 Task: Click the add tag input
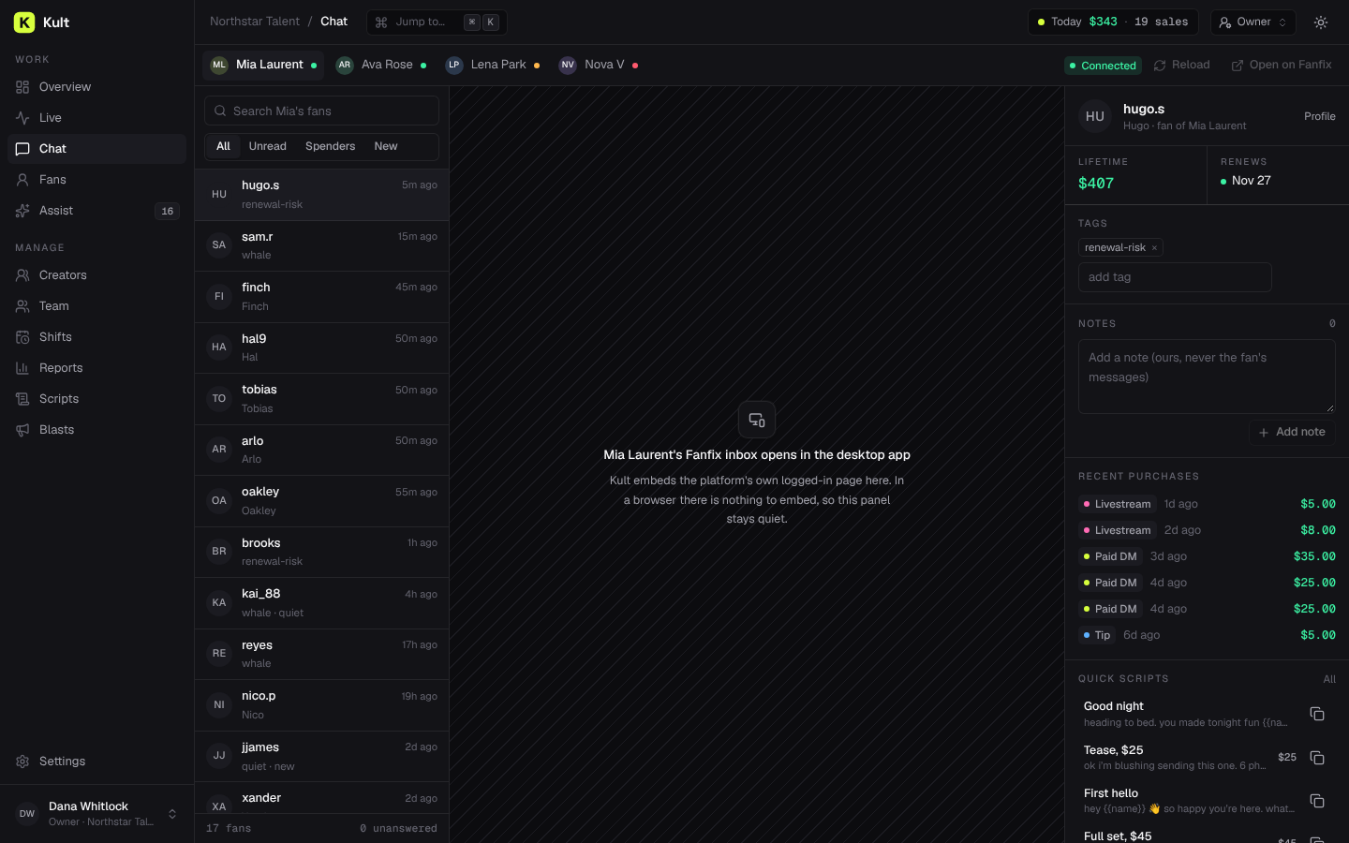pos(1175,278)
